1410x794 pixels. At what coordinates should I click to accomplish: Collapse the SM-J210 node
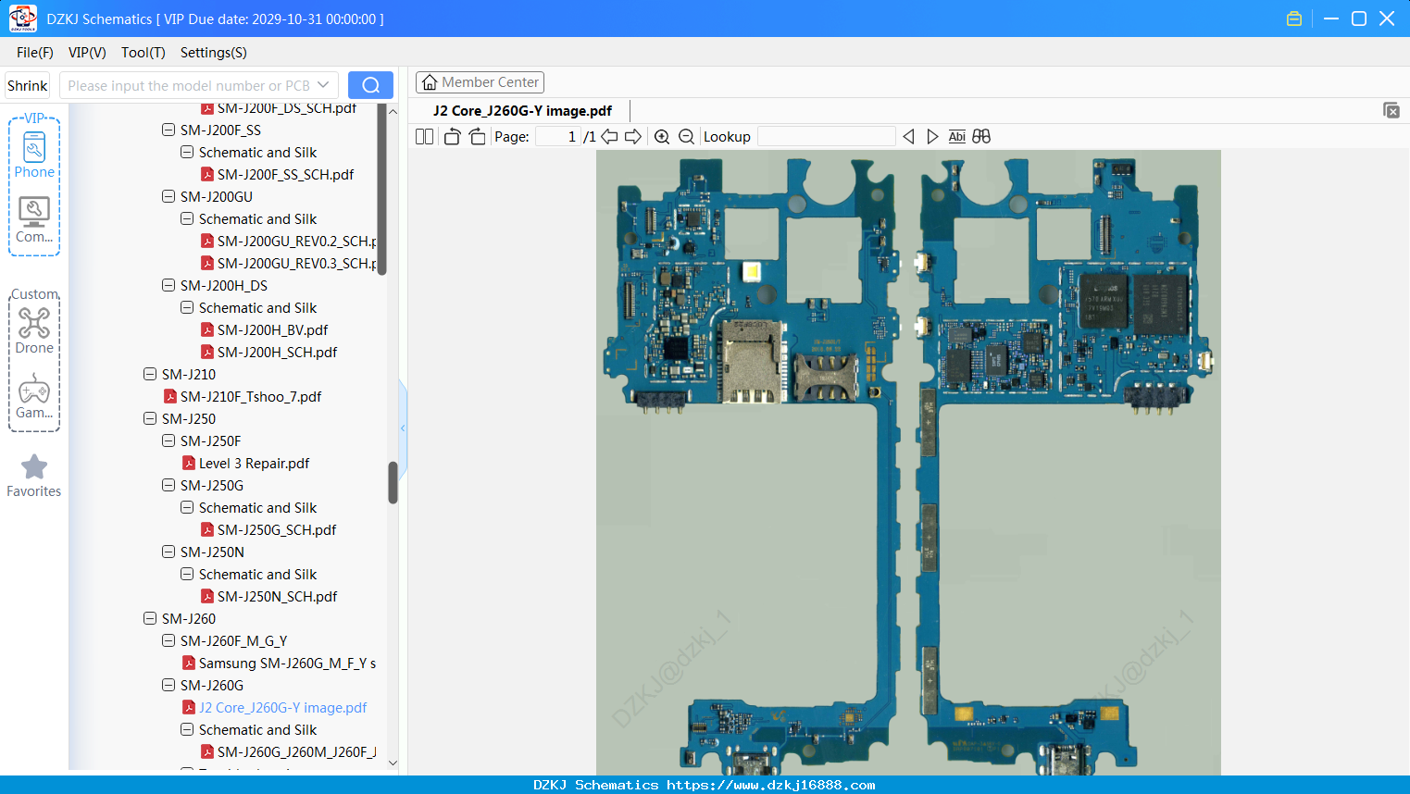pyautogui.click(x=150, y=375)
